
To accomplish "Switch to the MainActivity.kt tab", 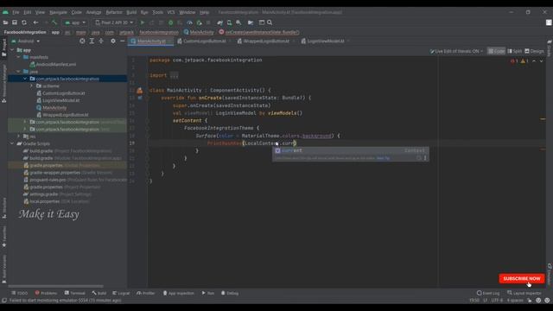I will coord(151,41).
